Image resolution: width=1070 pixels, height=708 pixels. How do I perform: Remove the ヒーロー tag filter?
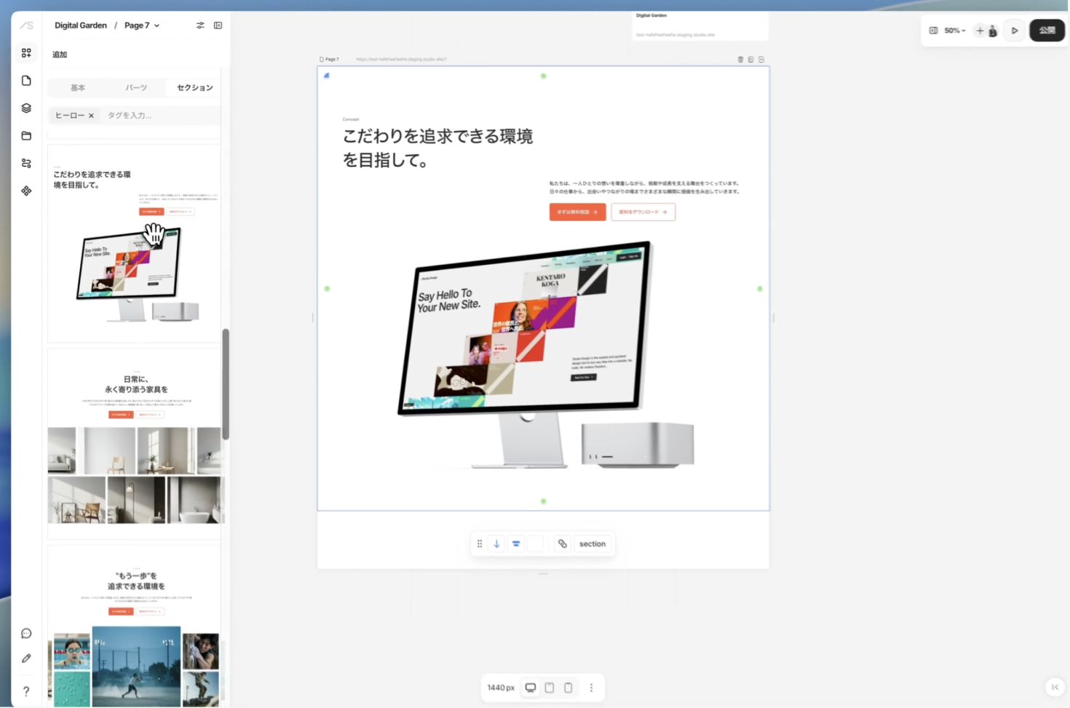(x=91, y=116)
